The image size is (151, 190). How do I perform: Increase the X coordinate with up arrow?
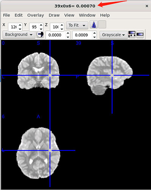click(x=20, y=25)
